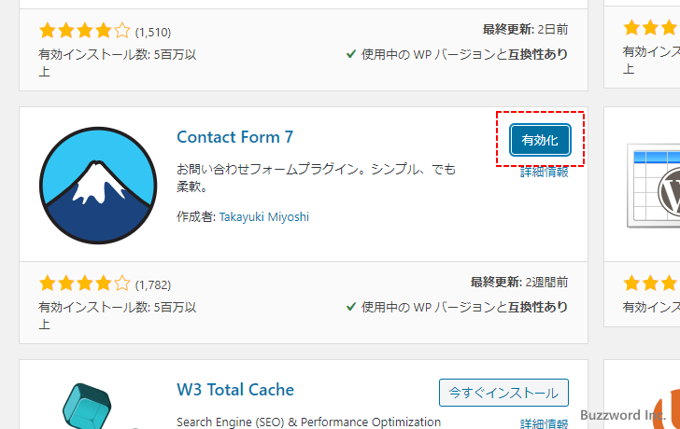The height and width of the screenshot is (429, 680).
Task: Visit author Takayuki Miyoshi's link
Action: click(x=263, y=217)
